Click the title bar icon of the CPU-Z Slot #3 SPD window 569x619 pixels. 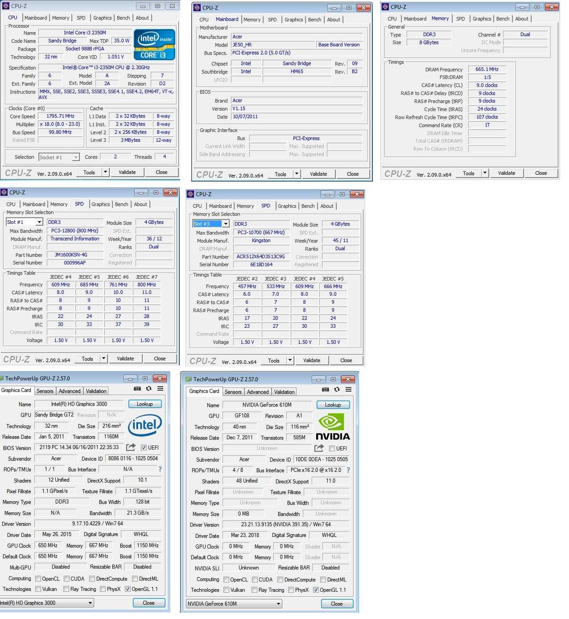click(x=190, y=194)
